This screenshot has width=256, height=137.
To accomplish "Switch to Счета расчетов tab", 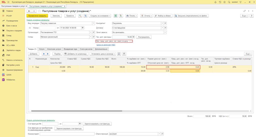I will point(86,49).
